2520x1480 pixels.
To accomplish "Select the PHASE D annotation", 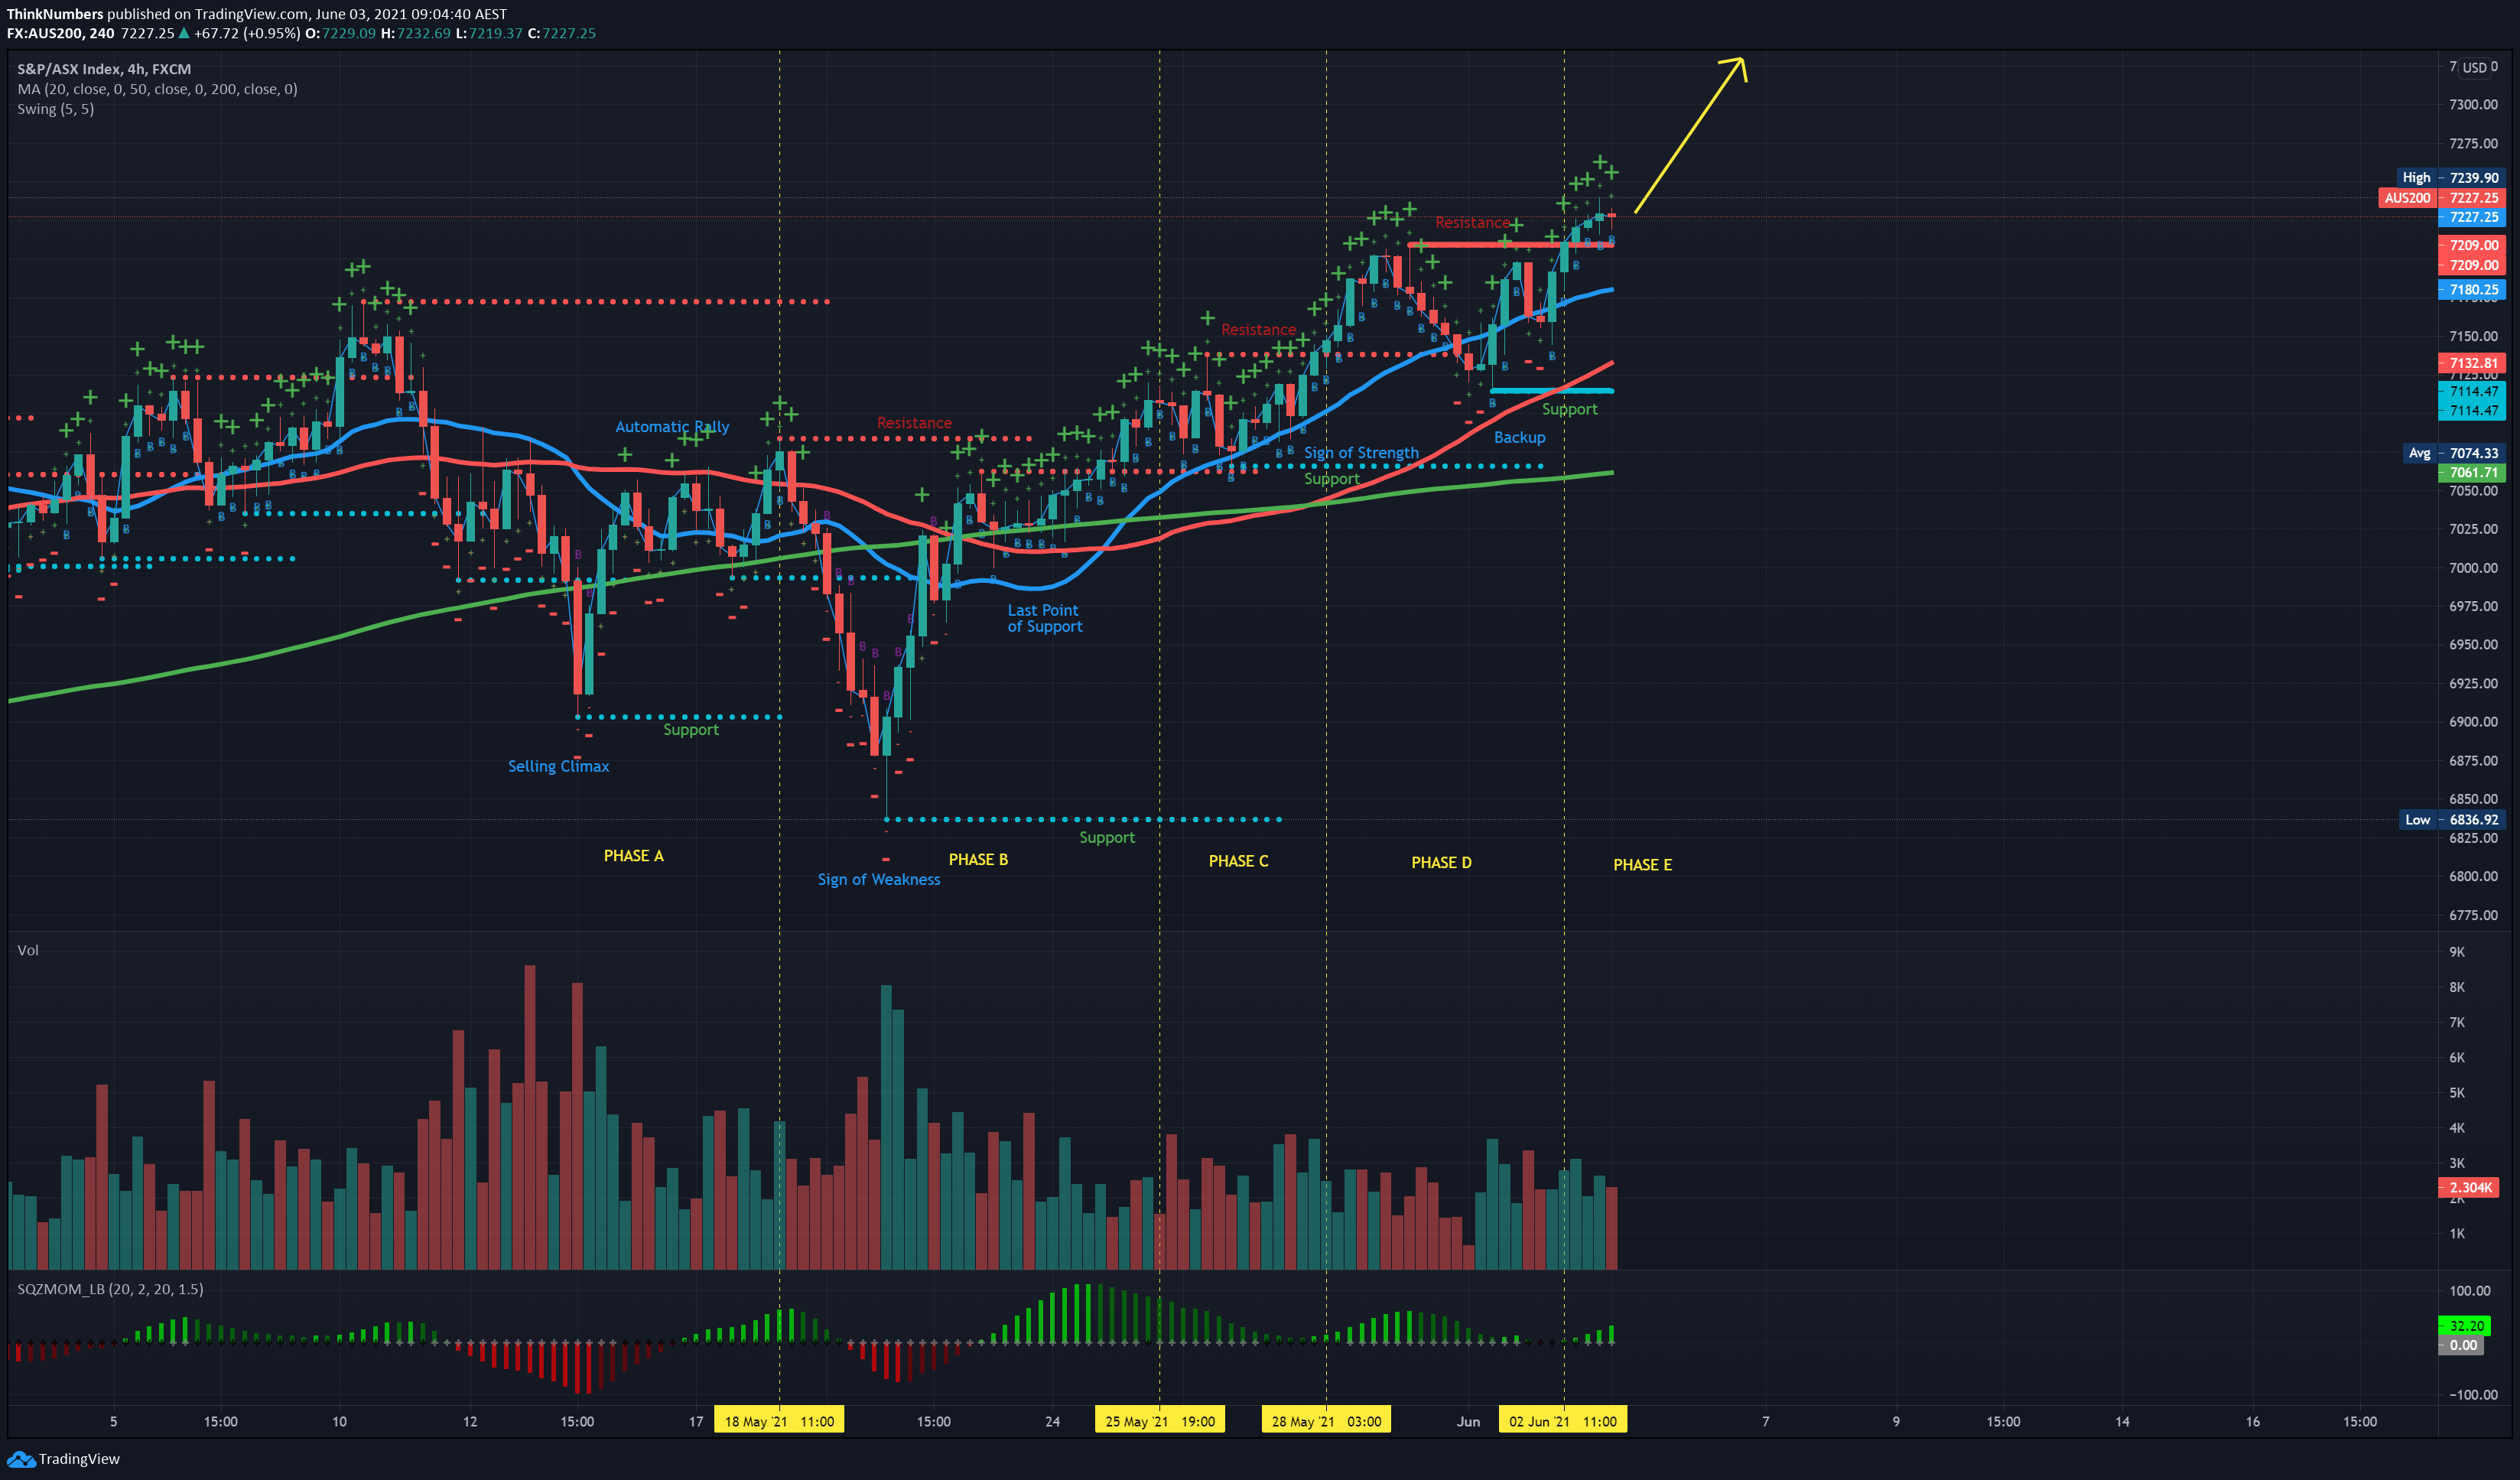I will tap(1441, 863).
